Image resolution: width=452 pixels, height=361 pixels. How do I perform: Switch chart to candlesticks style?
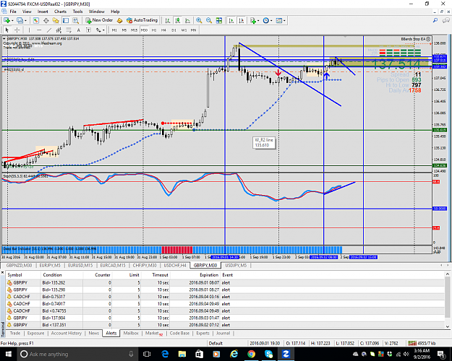click(178, 20)
